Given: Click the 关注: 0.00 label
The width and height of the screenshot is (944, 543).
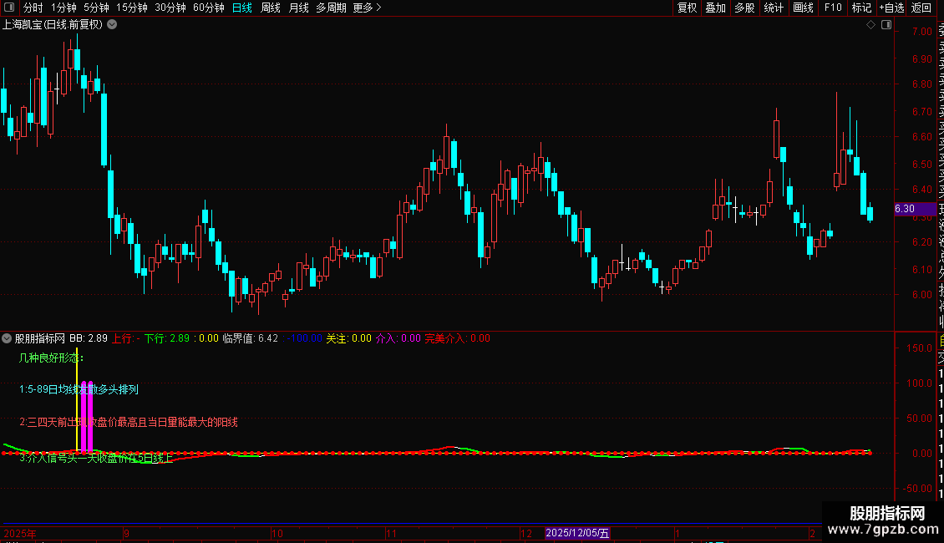Looking at the screenshot, I should point(348,338).
